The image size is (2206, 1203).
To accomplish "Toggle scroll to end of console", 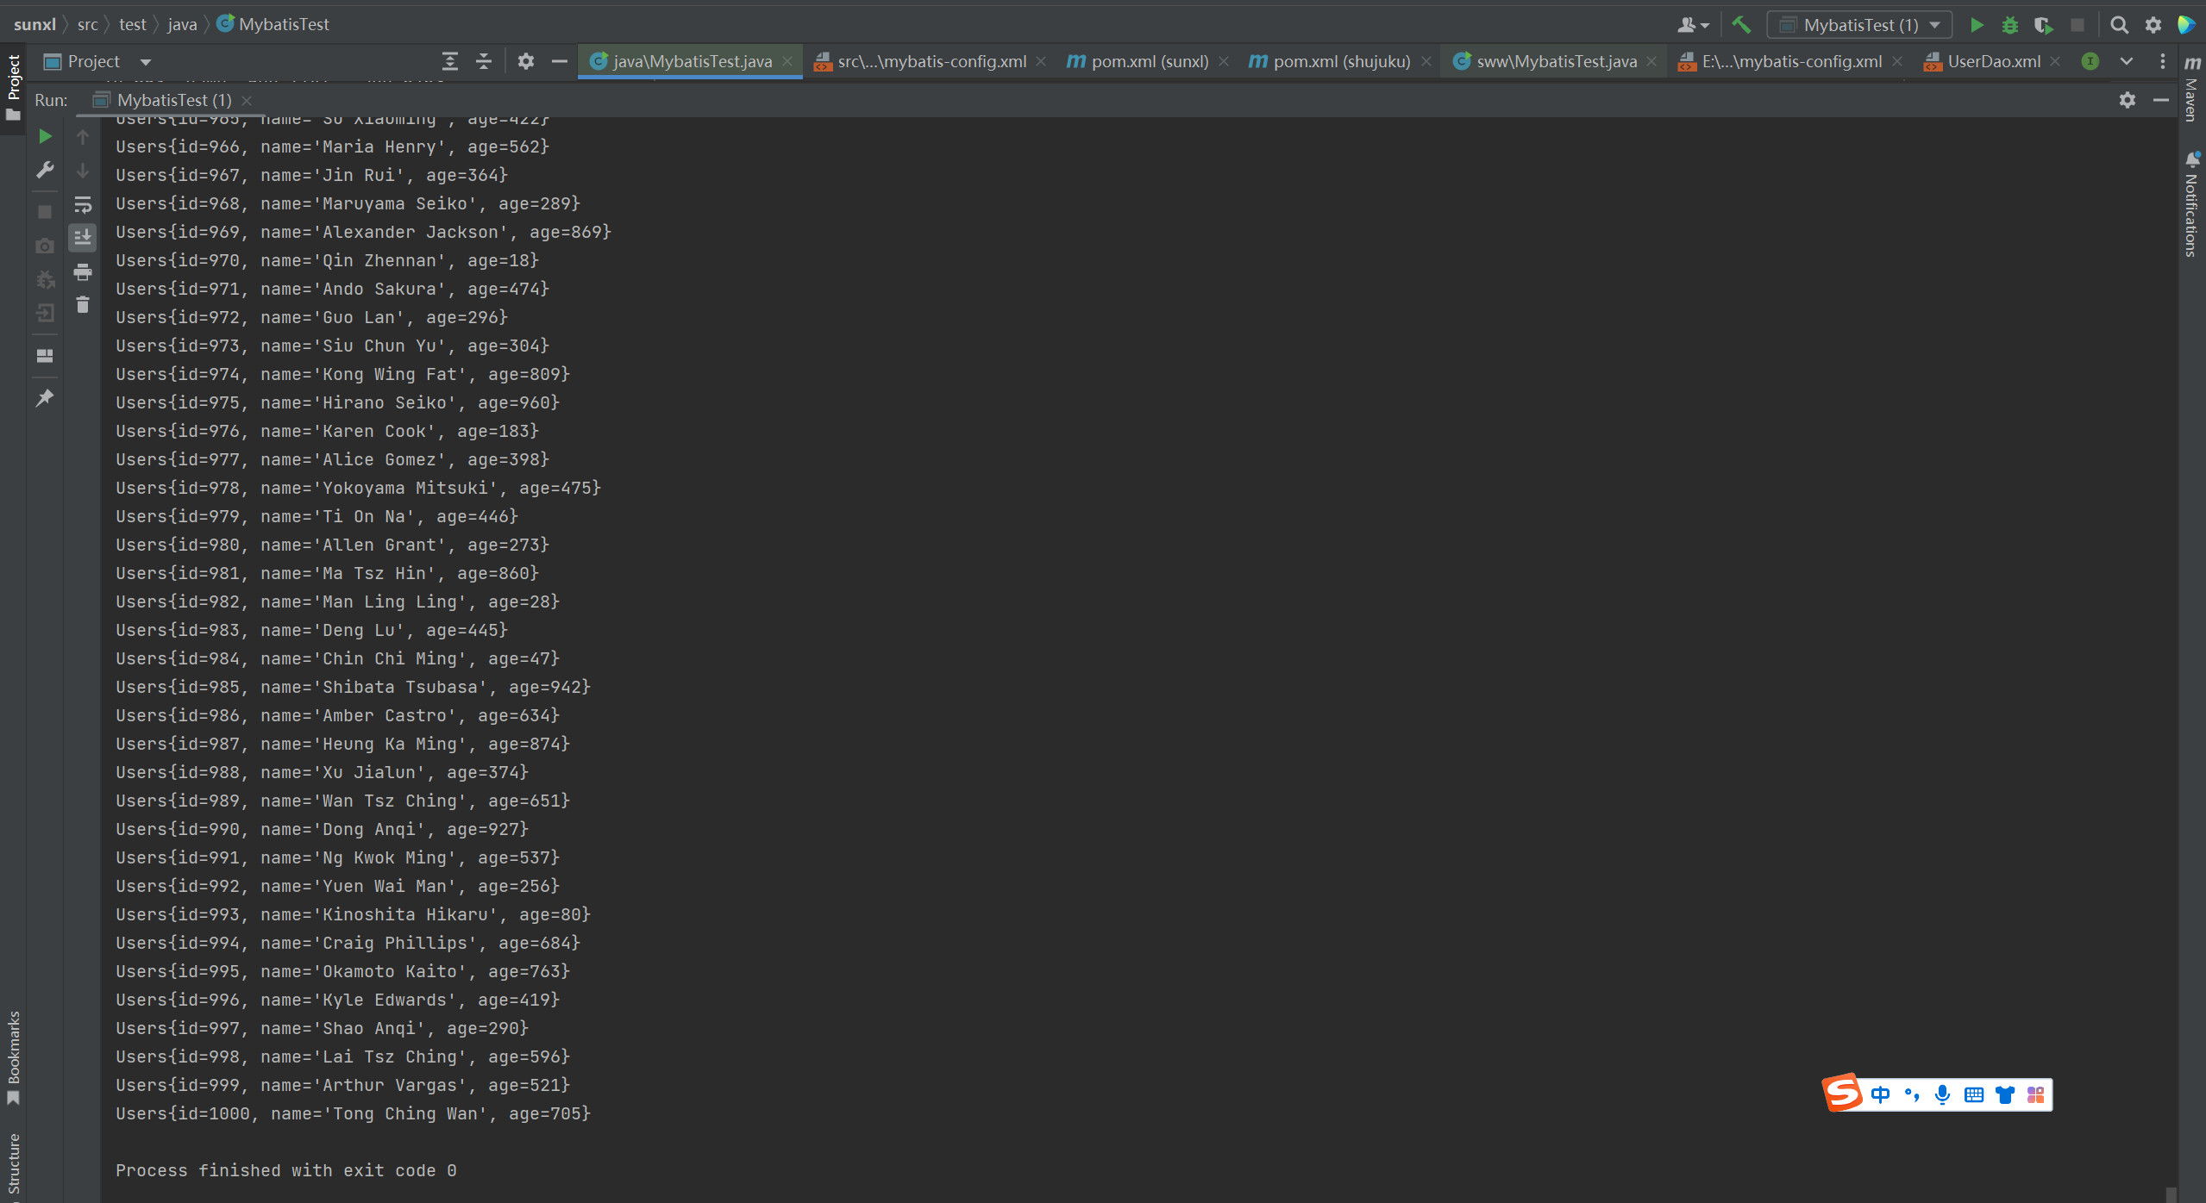I will [x=83, y=237].
